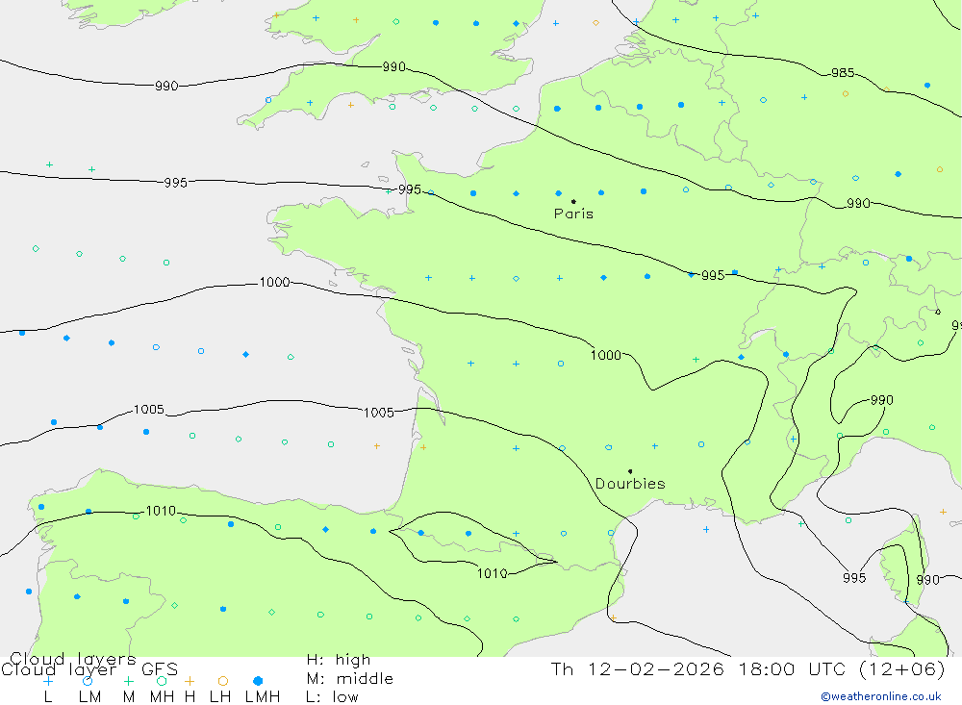The image size is (962, 705).
Task: Click the Paris city marker dot
Action: coord(573,201)
